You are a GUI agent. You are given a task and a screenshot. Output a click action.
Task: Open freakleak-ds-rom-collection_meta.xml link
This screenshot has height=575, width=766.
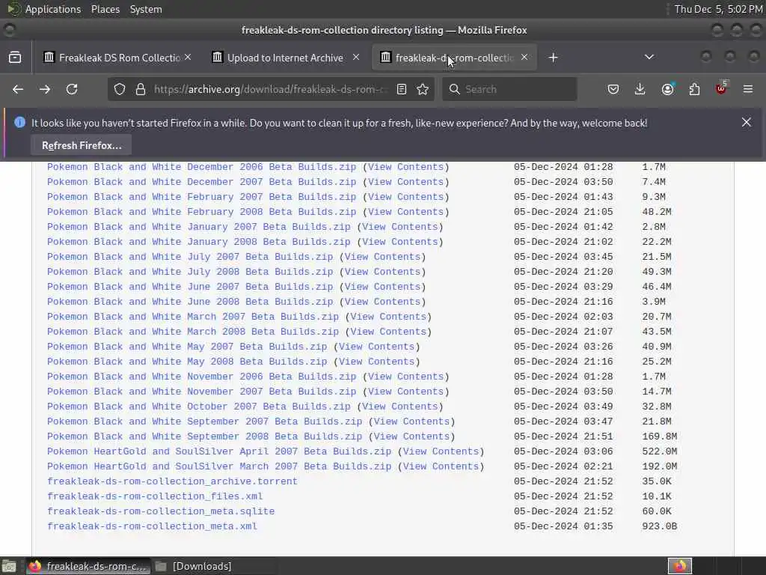(x=152, y=526)
